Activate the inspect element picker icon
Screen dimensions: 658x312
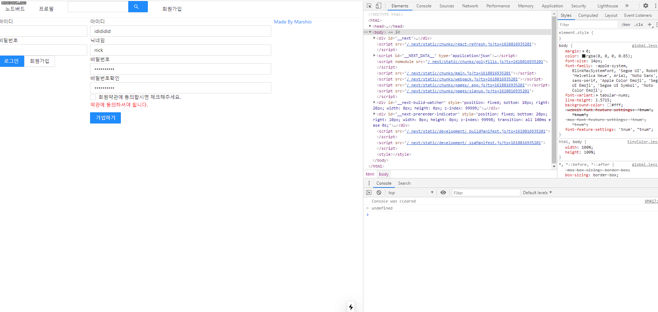(x=369, y=6)
